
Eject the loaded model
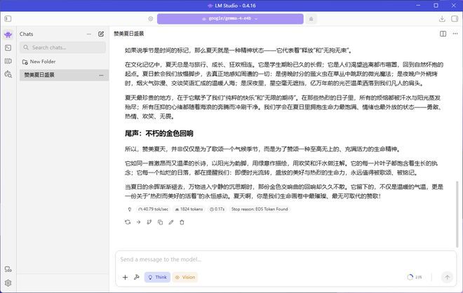coord(311,19)
